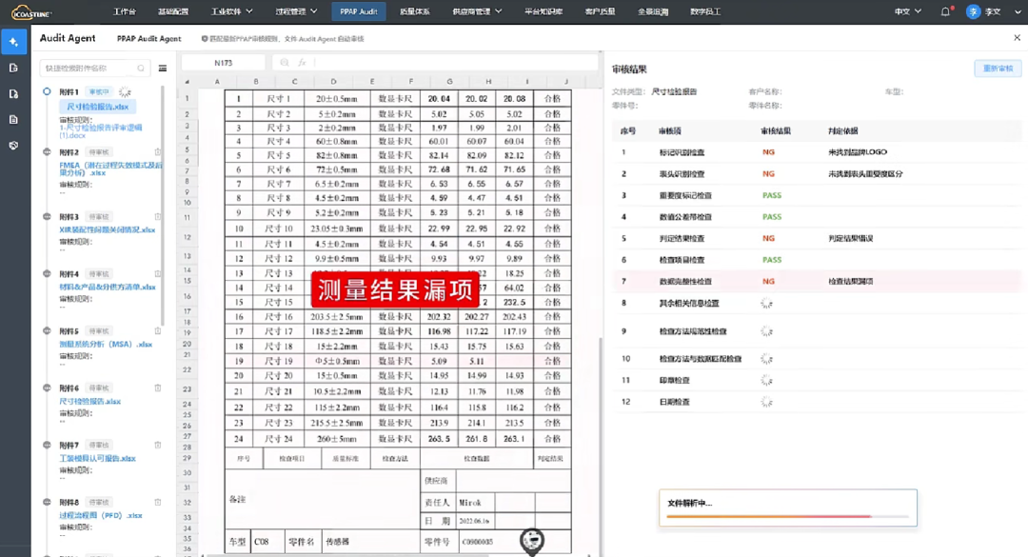Click the fx formula icon

[303, 61]
